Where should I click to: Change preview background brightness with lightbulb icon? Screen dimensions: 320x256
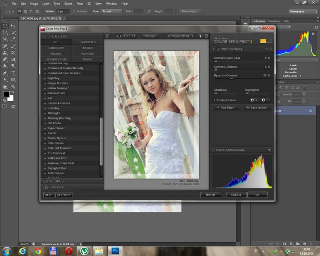[x=201, y=36]
